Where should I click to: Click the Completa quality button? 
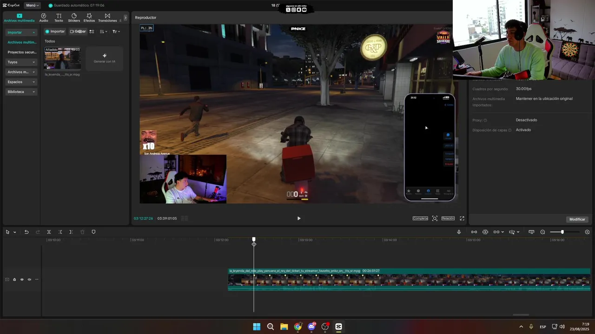420,218
